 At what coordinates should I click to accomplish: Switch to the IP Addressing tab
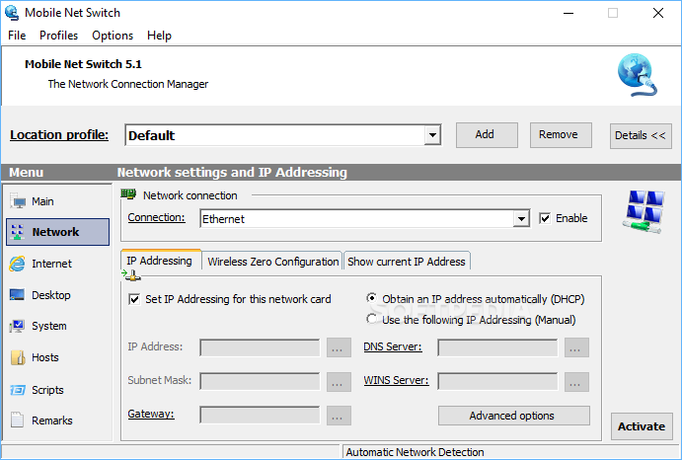(x=159, y=261)
